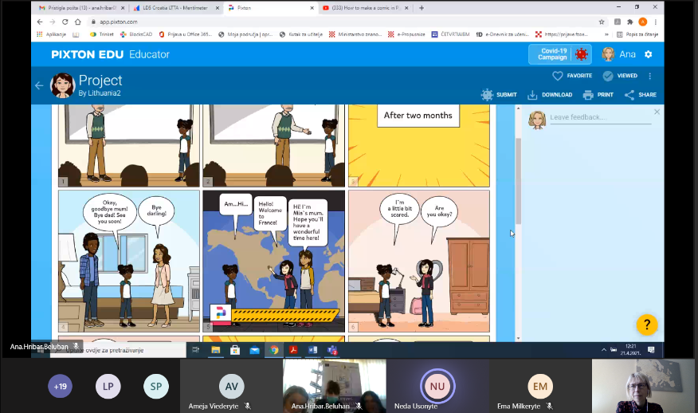Close the Mentimeter tab
The height and width of the screenshot is (413, 698).
coord(218,7)
